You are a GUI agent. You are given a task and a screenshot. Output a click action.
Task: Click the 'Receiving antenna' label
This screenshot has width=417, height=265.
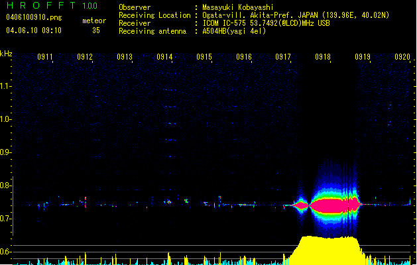coord(152,31)
